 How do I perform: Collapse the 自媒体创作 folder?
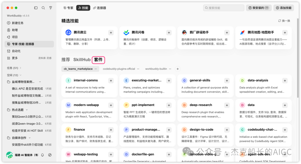30,138
